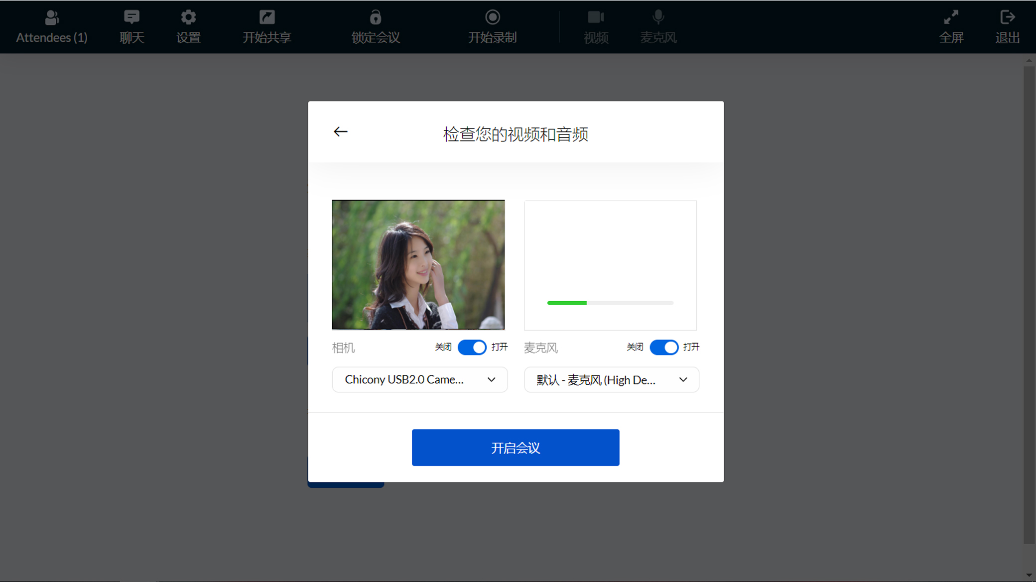Screen dimensions: 1036x582
Task: Toggle the microphone (麦克风) switch
Action: click(663, 347)
